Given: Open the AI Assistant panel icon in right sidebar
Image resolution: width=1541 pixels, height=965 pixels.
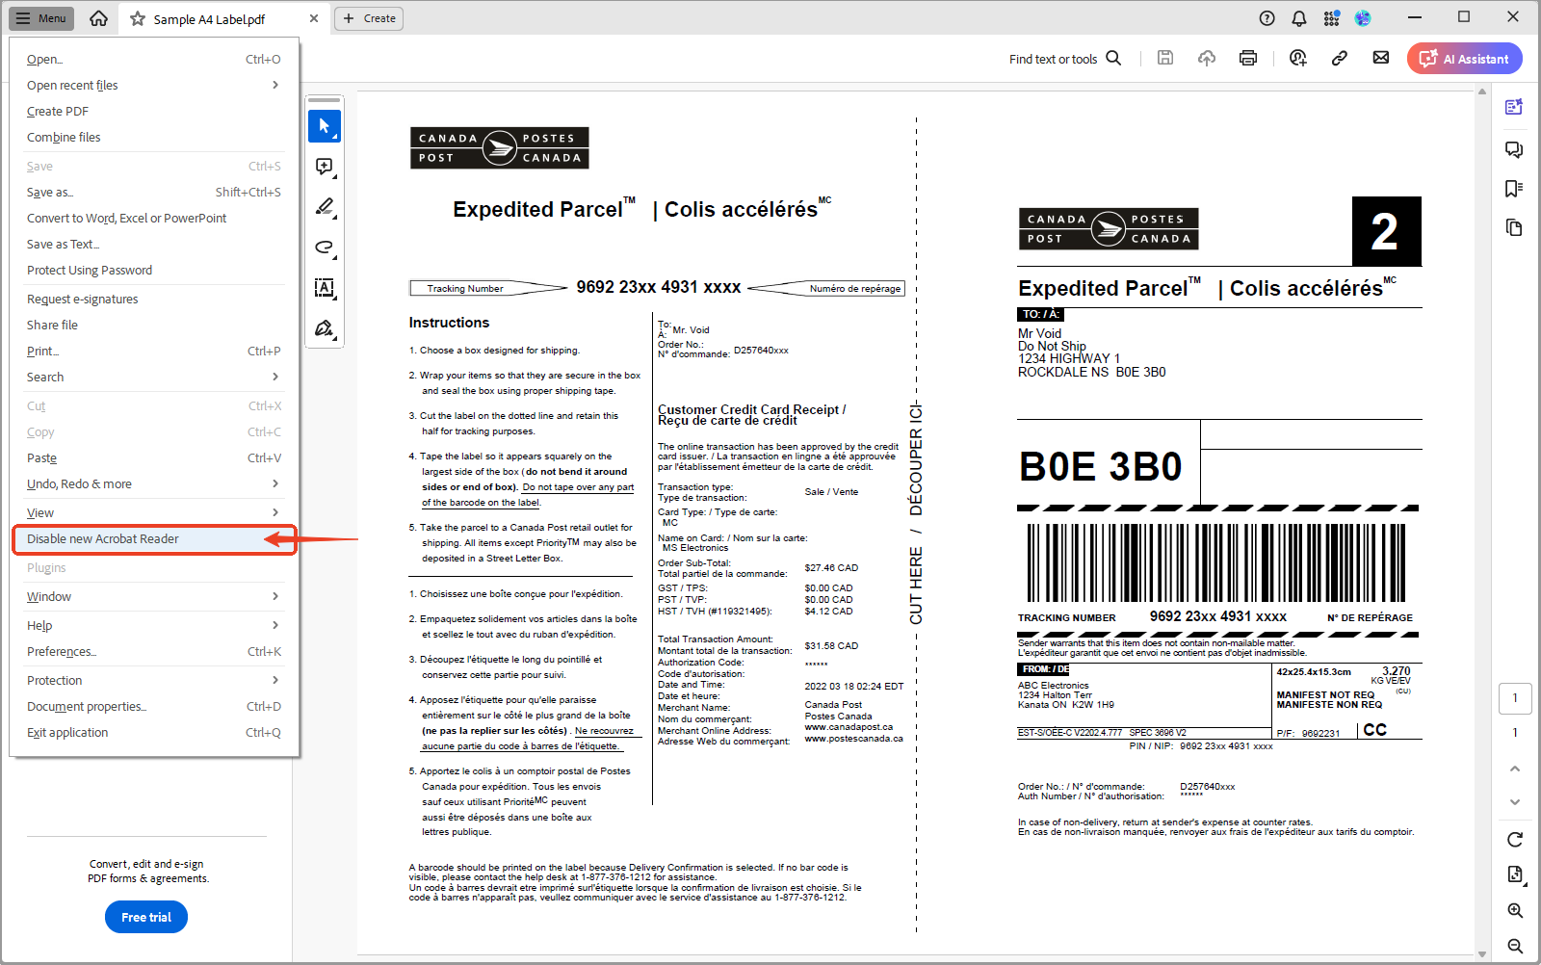Looking at the screenshot, I should [x=1514, y=107].
